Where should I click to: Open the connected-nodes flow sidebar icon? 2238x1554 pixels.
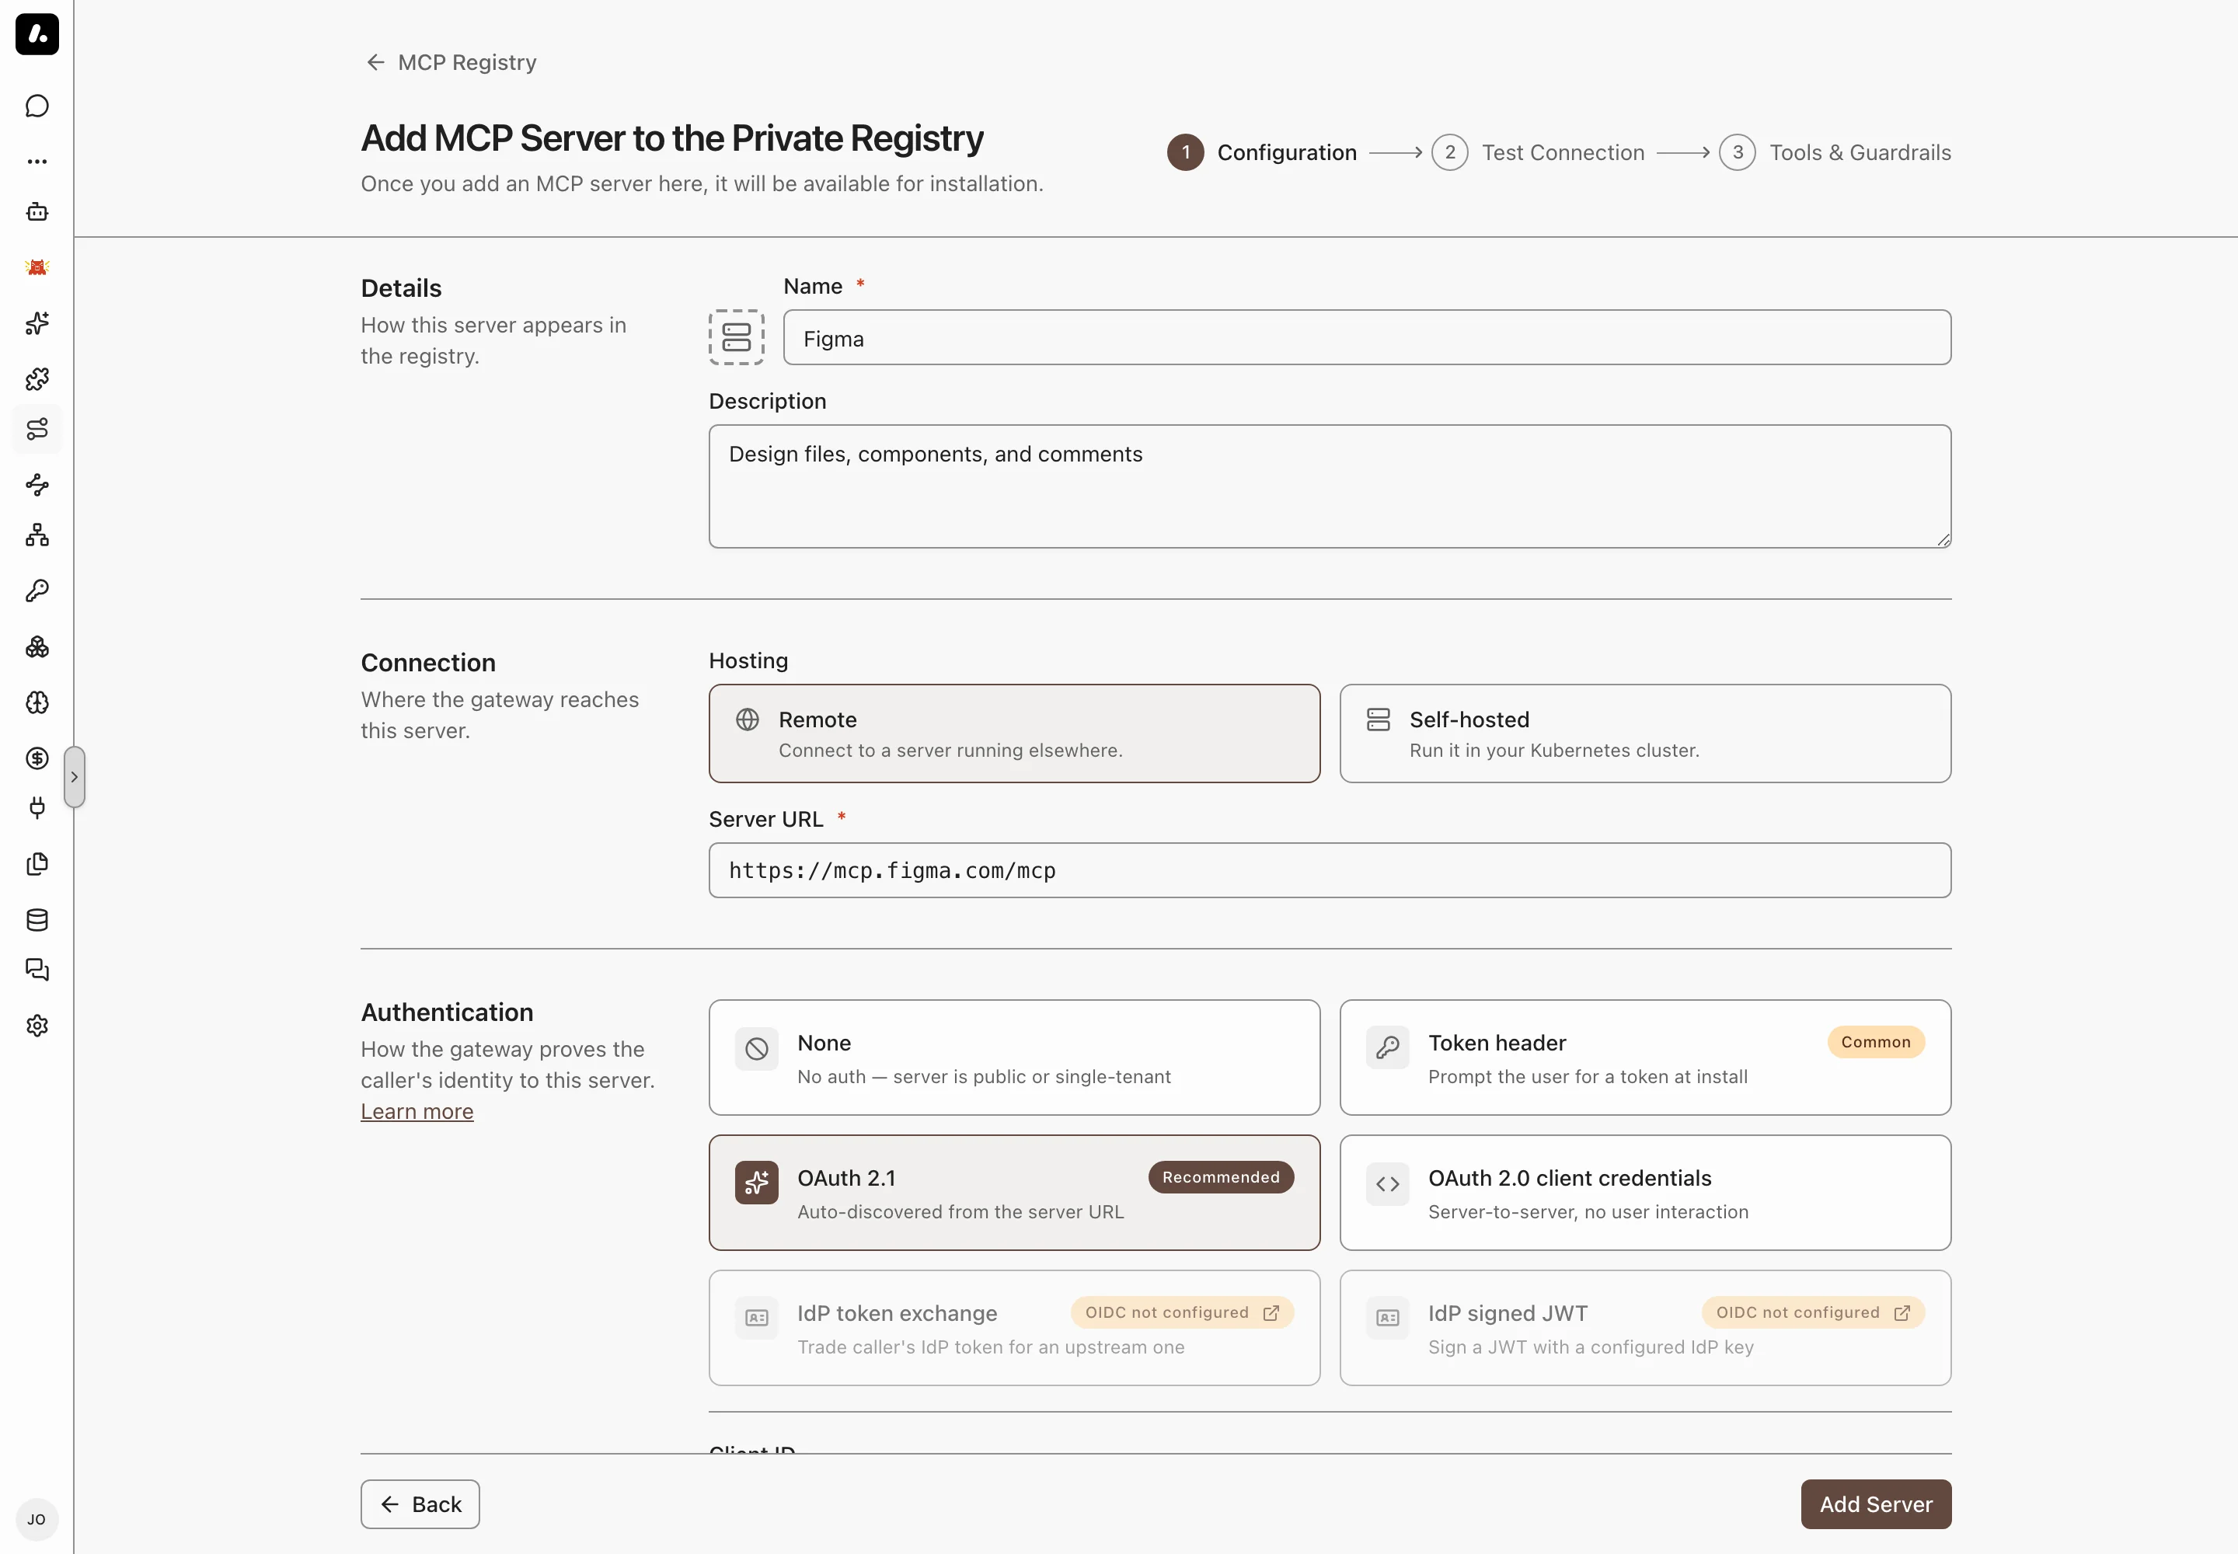[x=37, y=485]
